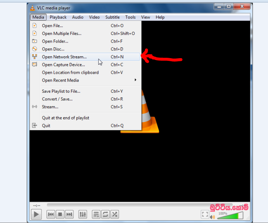Skip to next media button
The image size is (268, 223).
tap(69, 214)
